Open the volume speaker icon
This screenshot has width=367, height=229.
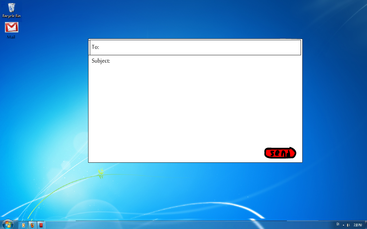point(348,225)
